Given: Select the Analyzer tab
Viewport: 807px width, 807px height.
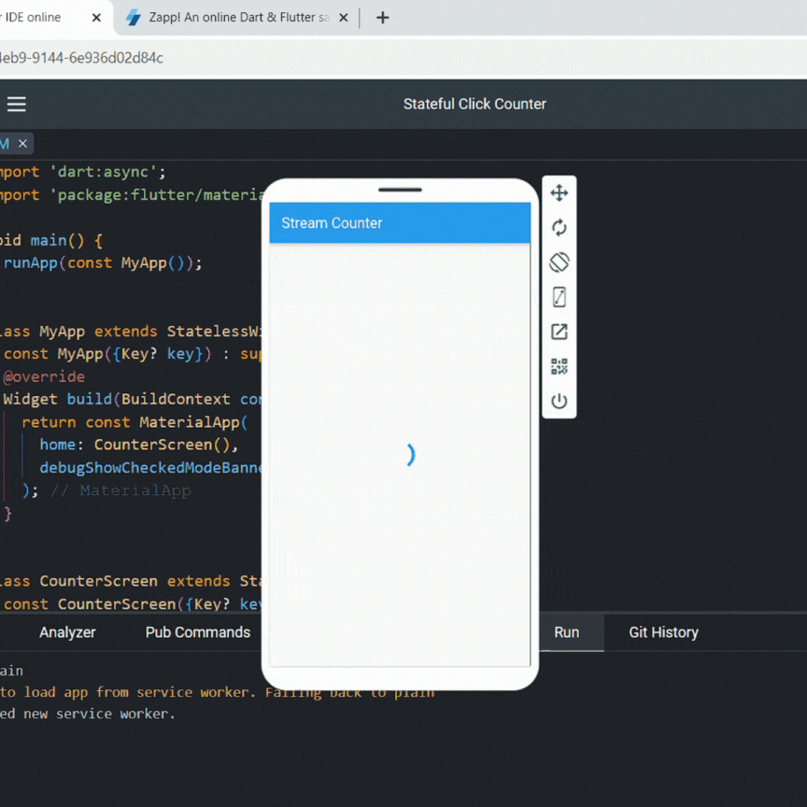Looking at the screenshot, I should pyautogui.click(x=66, y=632).
